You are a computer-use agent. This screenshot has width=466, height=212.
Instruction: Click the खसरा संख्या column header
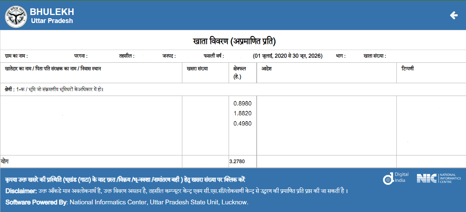click(197, 68)
